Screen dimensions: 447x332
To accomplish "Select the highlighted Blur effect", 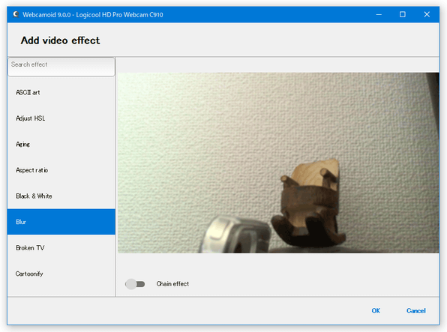I will (61, 222).
